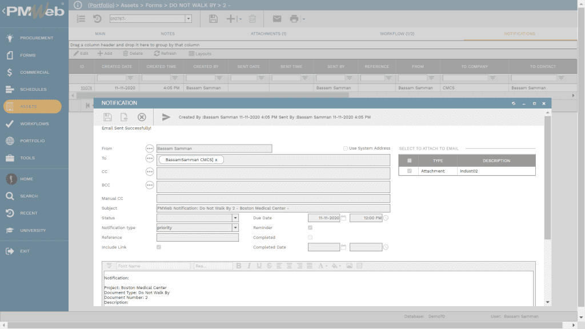Viewport: 585px width, 329px height.
Task: Toggle the Reminder checkbox
Action: (310, 227)
